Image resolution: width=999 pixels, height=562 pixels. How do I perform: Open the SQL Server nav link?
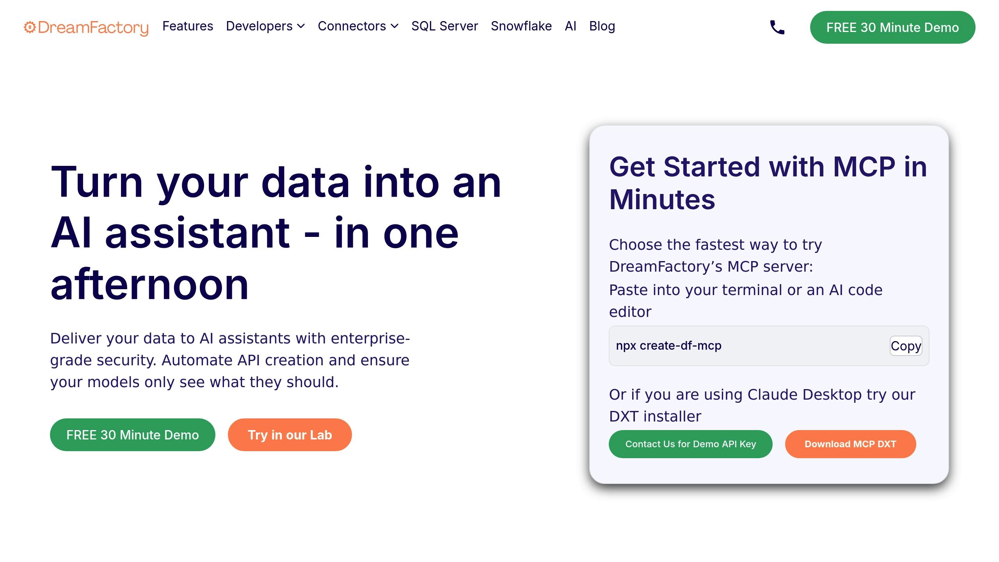444,26
